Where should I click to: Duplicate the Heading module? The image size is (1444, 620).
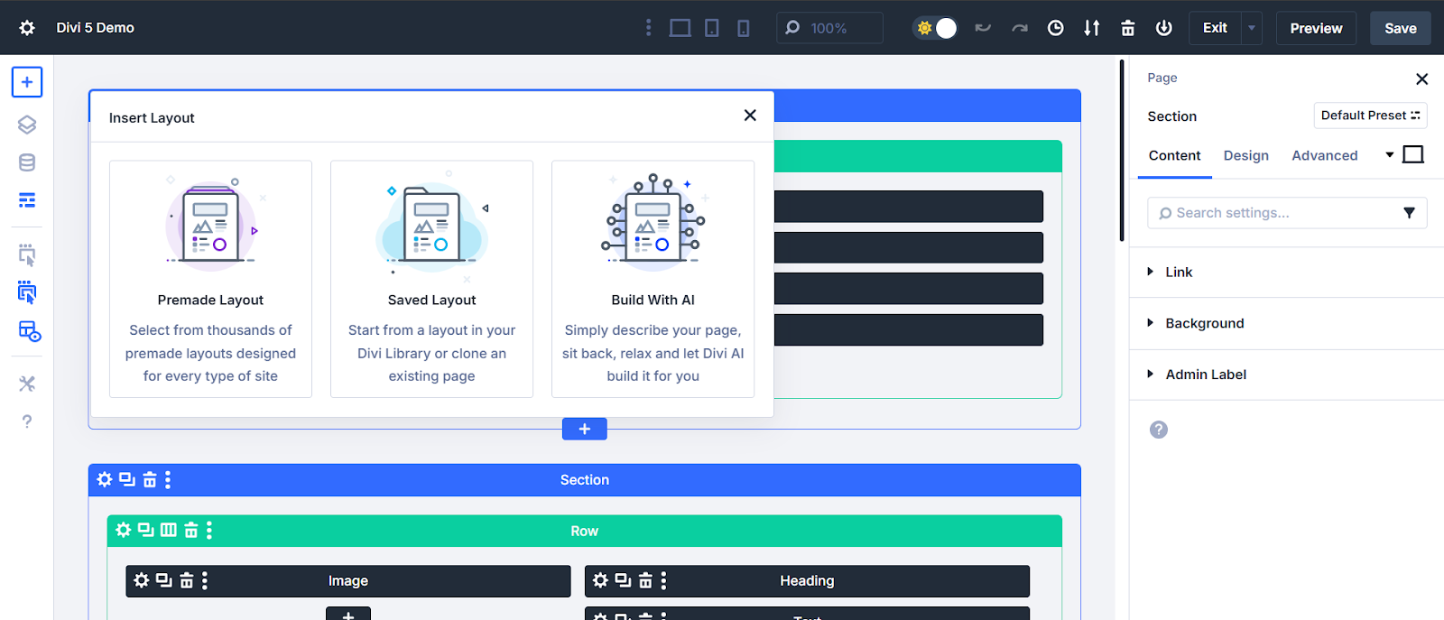point(624,580)
